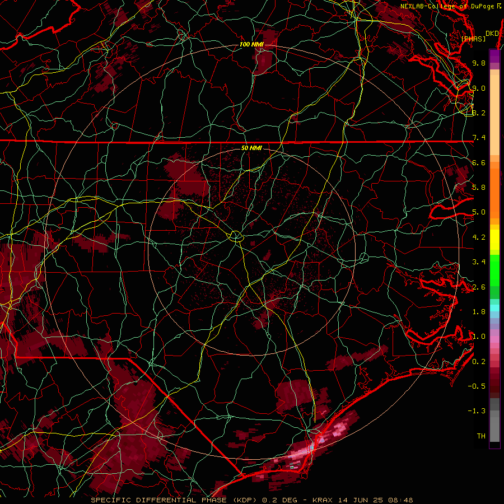504x504 pixels.
Task: Click the -1.3 scale value
Action: 477,411
